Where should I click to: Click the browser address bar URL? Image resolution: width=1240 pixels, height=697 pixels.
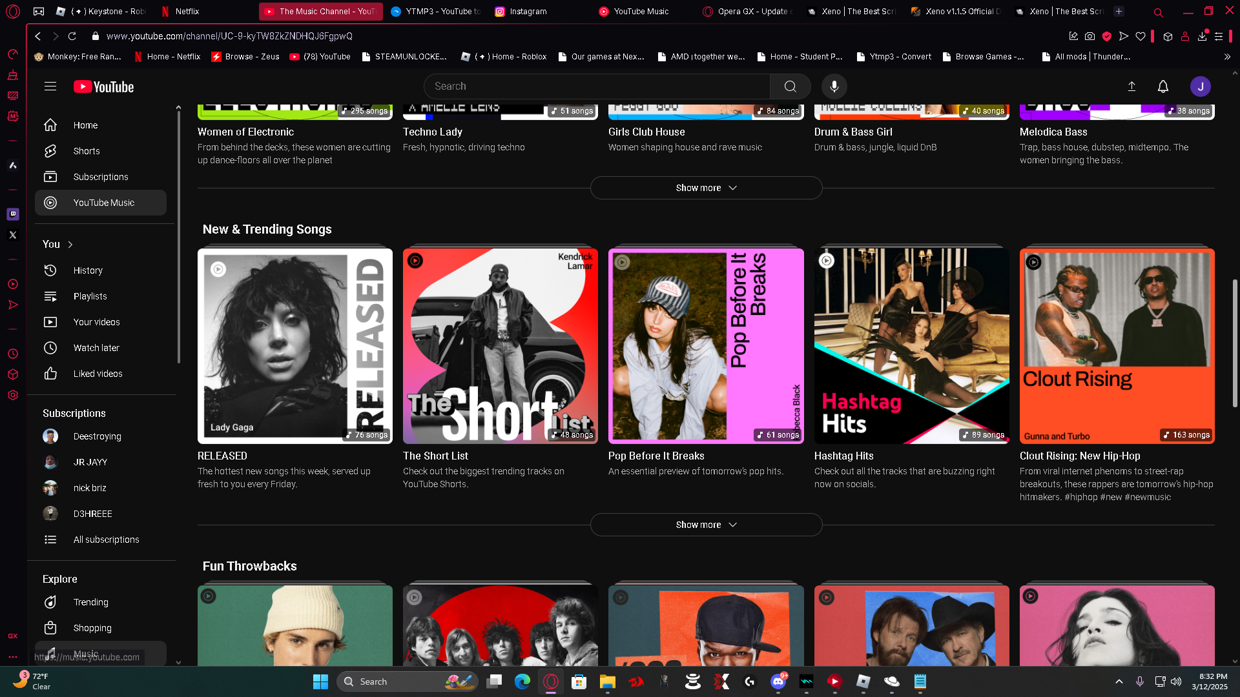[229, 36]
